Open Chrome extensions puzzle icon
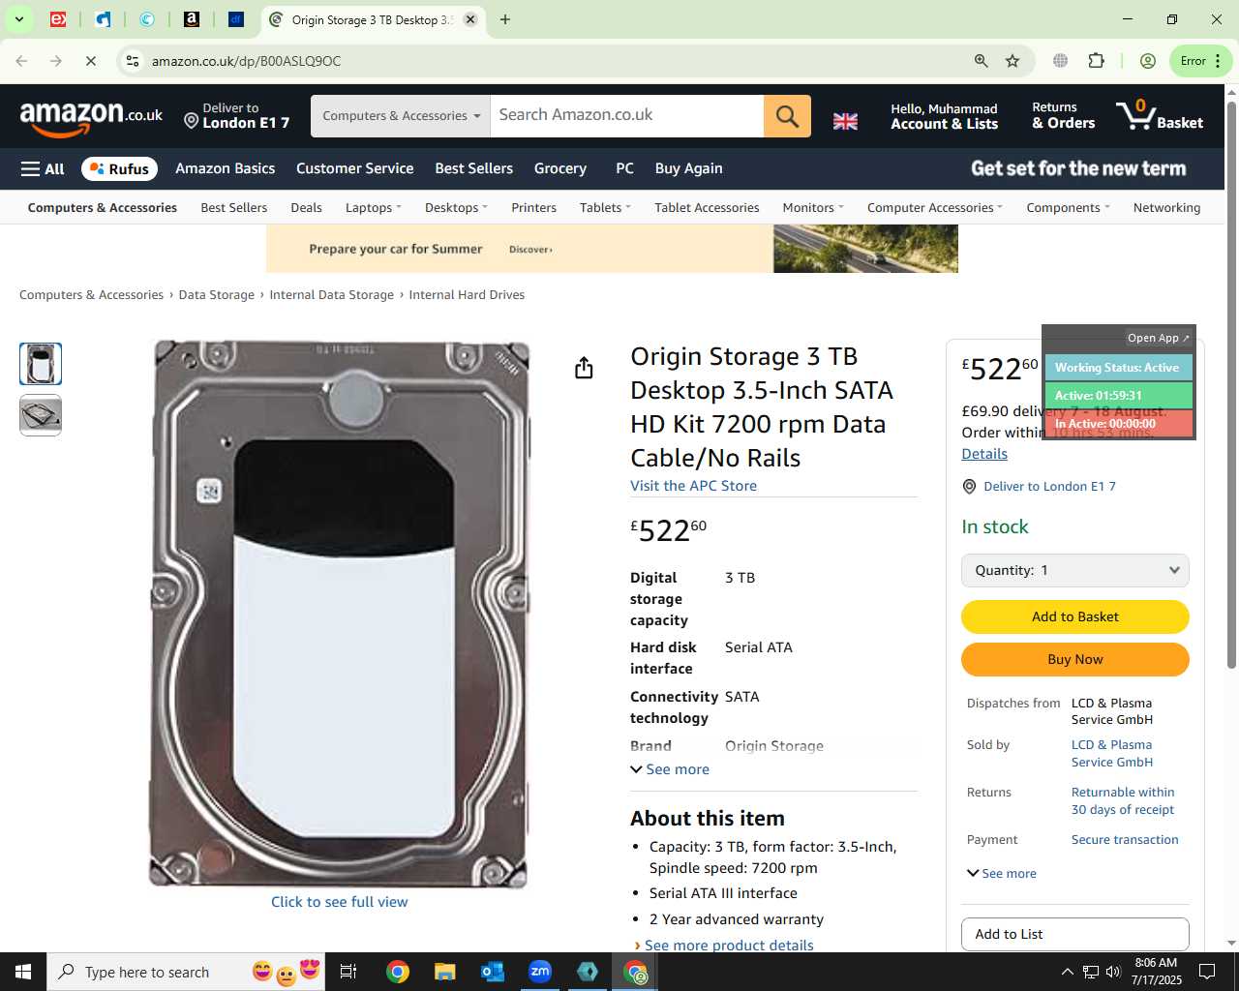This screenshot has height=991, width=1239. click(x=1096, y=61)
